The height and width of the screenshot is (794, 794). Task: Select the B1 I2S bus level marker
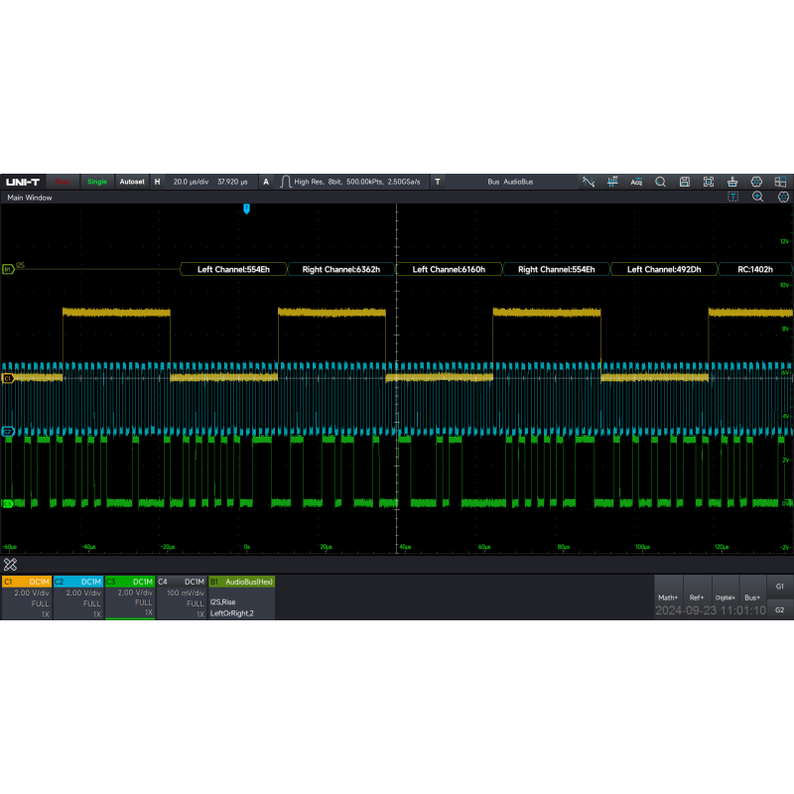tap(8, 269)
